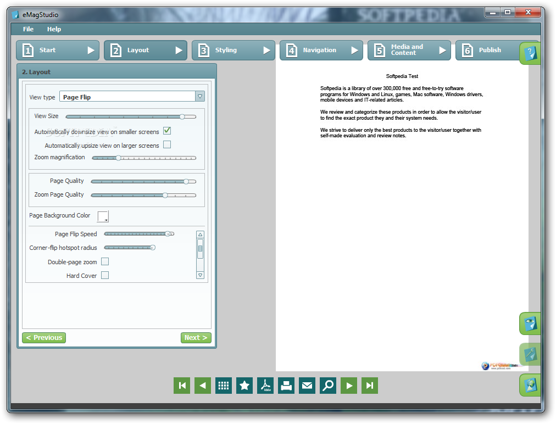The image size is (556, 424).
Task: Enable the Double-page zoom checkbox
Action: 105,261
